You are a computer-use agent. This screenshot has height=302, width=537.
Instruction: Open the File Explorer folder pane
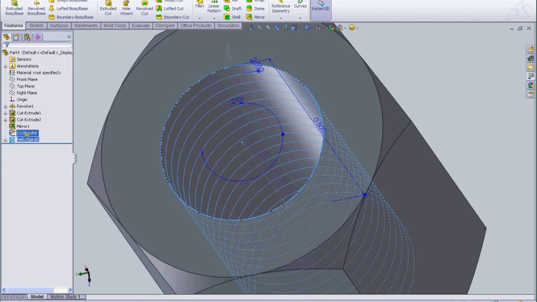click(x=531, y=67)
